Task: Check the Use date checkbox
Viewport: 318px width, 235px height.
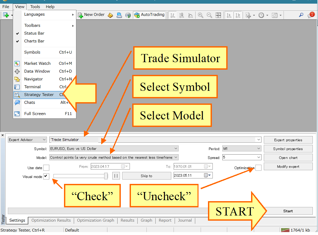Action: [x=46, y=168]
